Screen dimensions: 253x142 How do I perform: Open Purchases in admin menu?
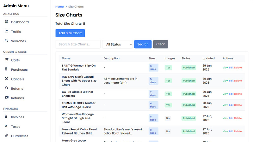coord(19,69)
